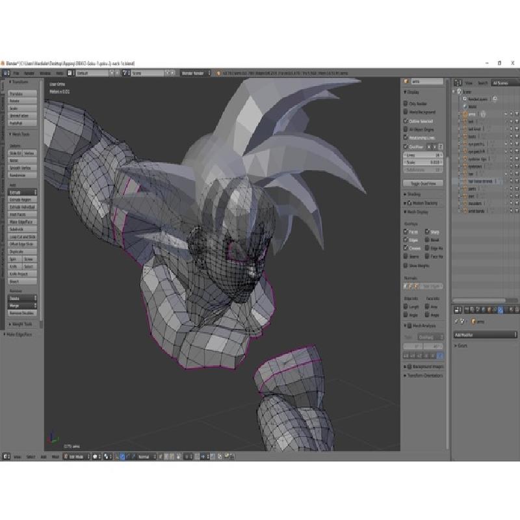Toggle the Relationship Lines checkbox

tap(405, 138)
